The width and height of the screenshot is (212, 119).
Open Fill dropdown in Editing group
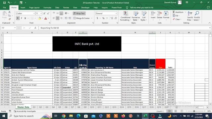pos(176,16)
